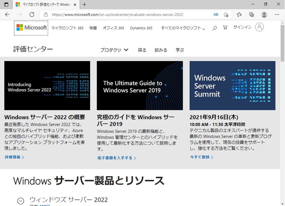Select the 学ぶ navigation item
Viewport: 285px width, 206px height.
pyautogui.click(x=180, y=50)
